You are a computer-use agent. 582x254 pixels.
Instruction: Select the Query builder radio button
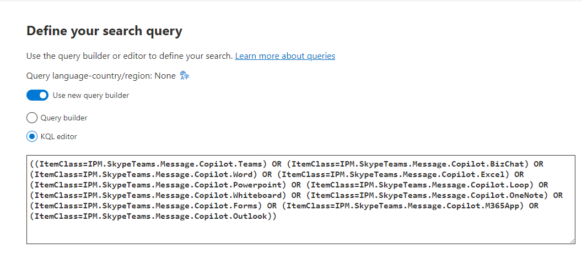pyautogui.click(x=32, y=118)
